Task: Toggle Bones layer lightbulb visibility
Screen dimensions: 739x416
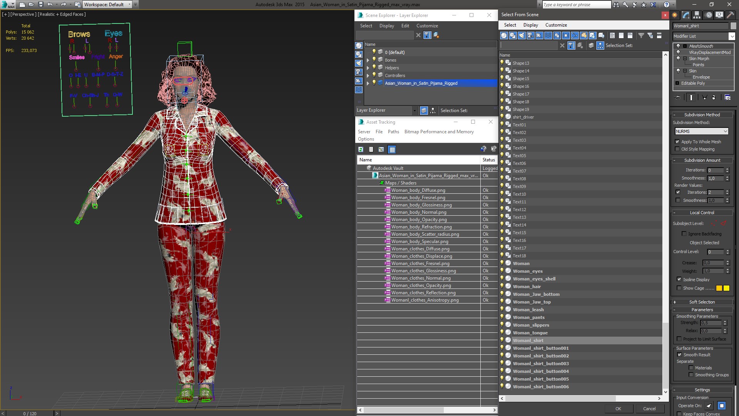Action: point(374,60)
